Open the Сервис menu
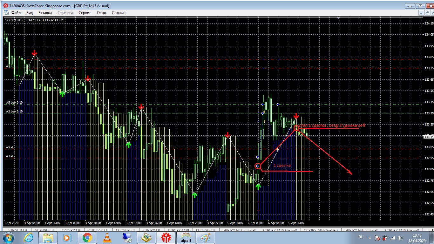 tap(85, 13)
